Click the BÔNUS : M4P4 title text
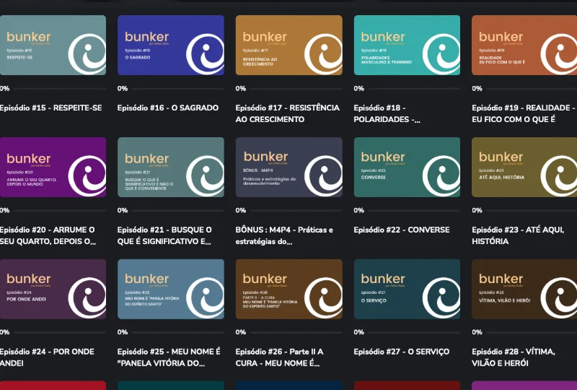The width and height of the screenshot is (577, 390). pyautogui.click(x=283, y=230)
